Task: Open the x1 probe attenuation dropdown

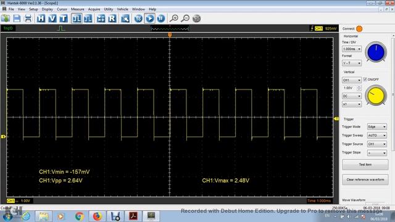Action: tap(352, 104)
